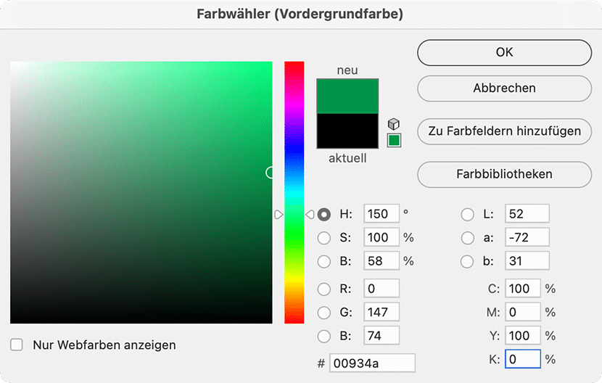The image size is (602, 383).
Task: Click the C cyan percentage field
Action: [x=522, y=289]
